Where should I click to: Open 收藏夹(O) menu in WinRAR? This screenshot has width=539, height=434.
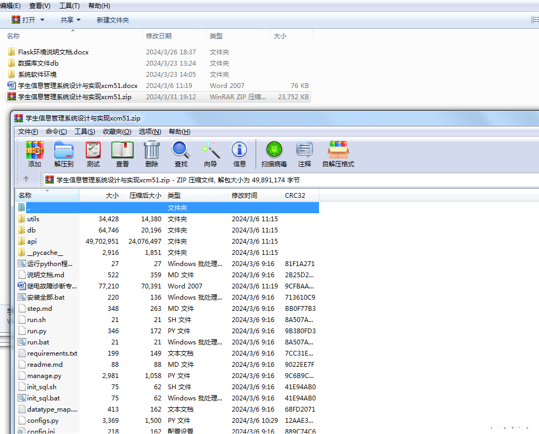pos(117,132)
